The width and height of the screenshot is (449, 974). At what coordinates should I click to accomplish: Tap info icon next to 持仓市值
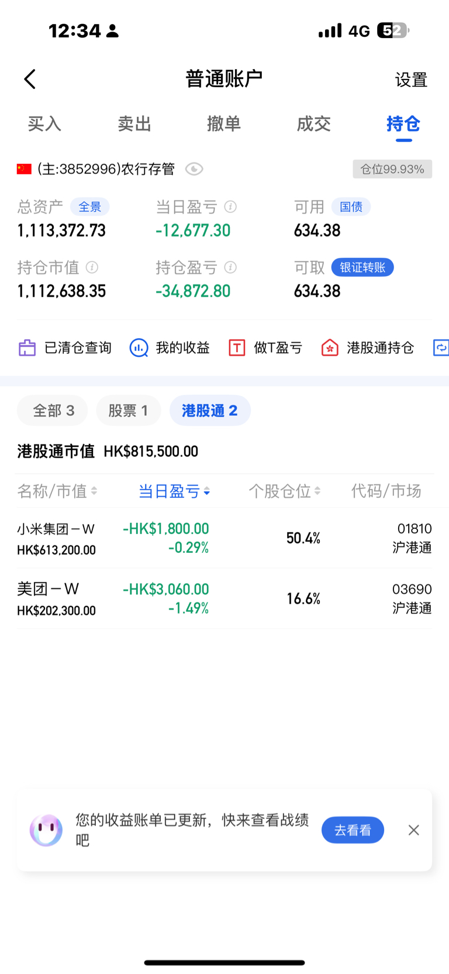point(92,267)
